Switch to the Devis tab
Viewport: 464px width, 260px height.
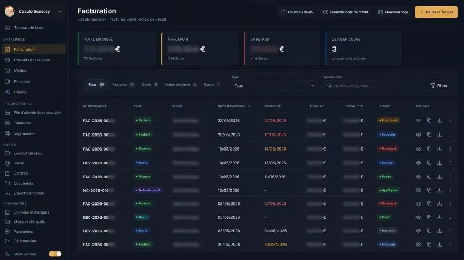[x=150, y=85]
